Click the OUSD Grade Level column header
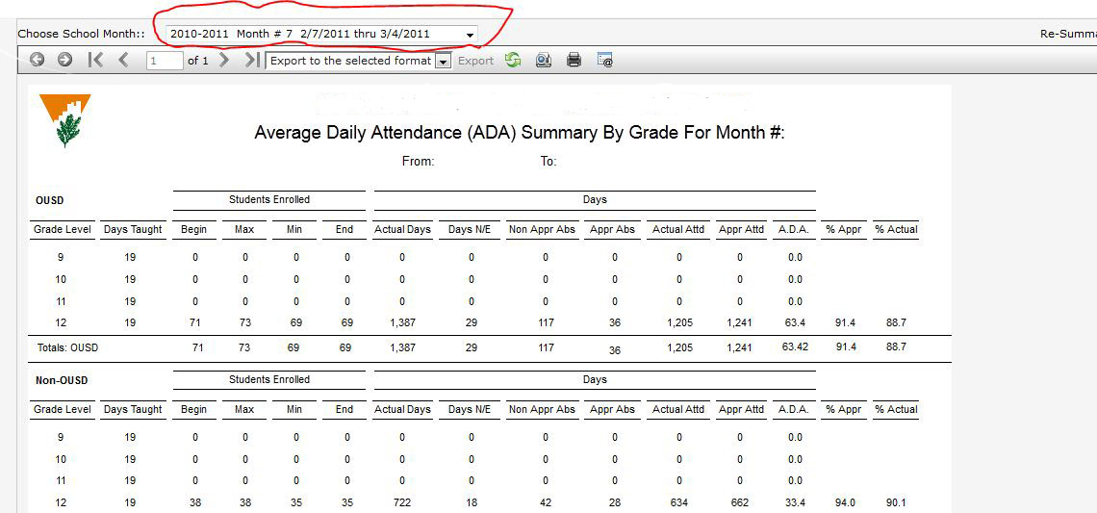1097x513 pixels. point(63,229)
